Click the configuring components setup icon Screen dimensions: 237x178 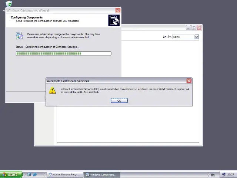(19, 36)
